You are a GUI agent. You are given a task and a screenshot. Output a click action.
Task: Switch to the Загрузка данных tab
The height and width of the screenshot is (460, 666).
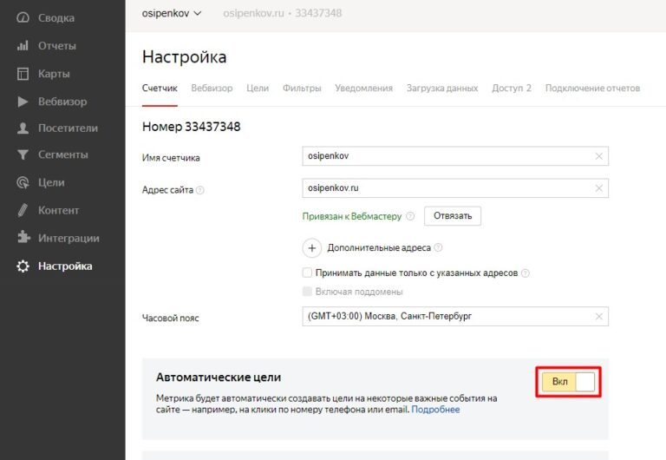point(442,88)
